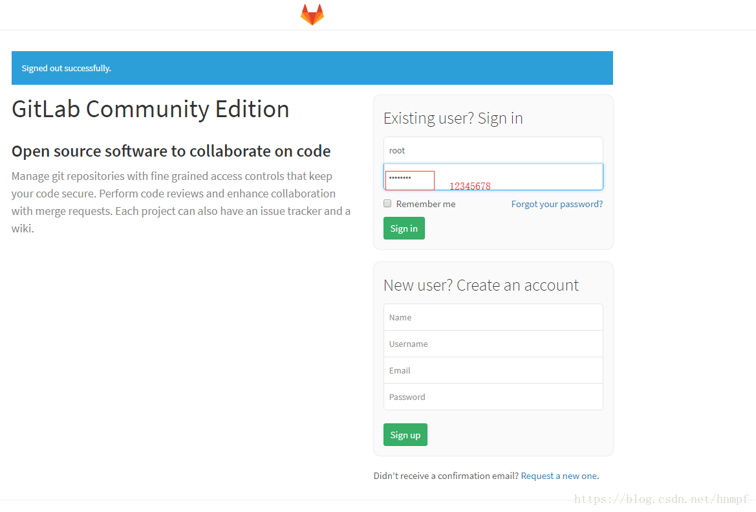Select the Email field in signup form
Screen dimensions: 756x512
click(x=493, y=370)
